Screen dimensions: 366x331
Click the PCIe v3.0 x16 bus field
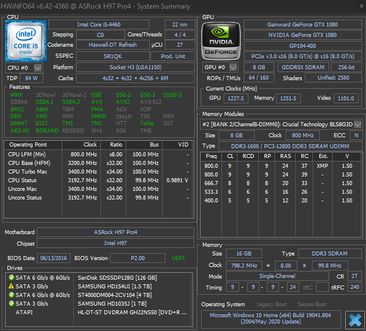[x=303, y=57]
